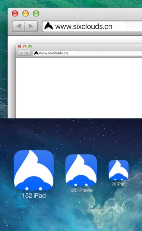
Task: Minimize the small inner browser window
Action: pos(25,47)
